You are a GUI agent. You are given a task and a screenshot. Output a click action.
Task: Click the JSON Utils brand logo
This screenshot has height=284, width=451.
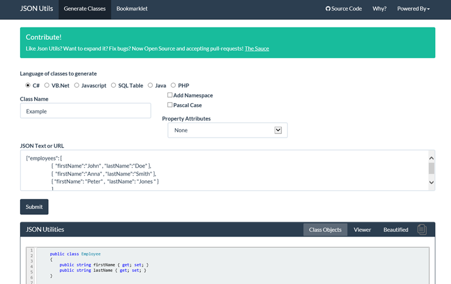tap(36, 9)
